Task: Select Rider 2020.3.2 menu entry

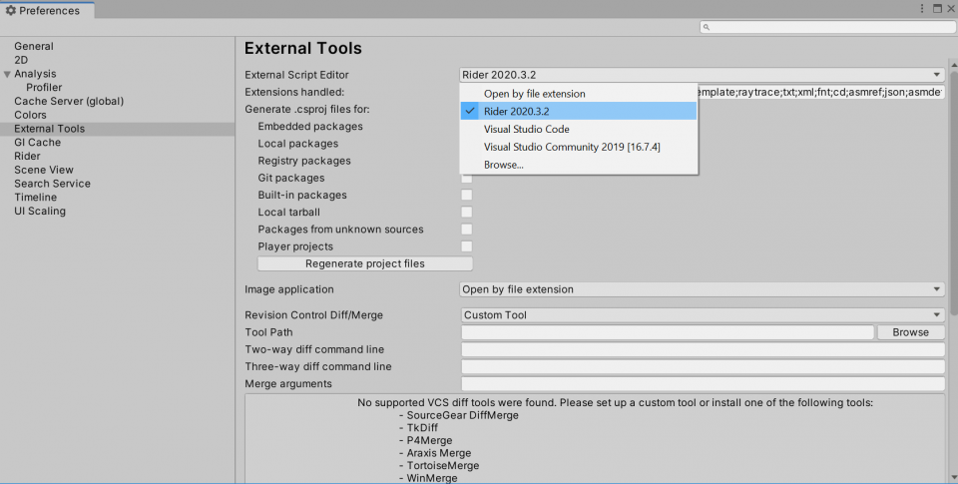Action: 578,111
